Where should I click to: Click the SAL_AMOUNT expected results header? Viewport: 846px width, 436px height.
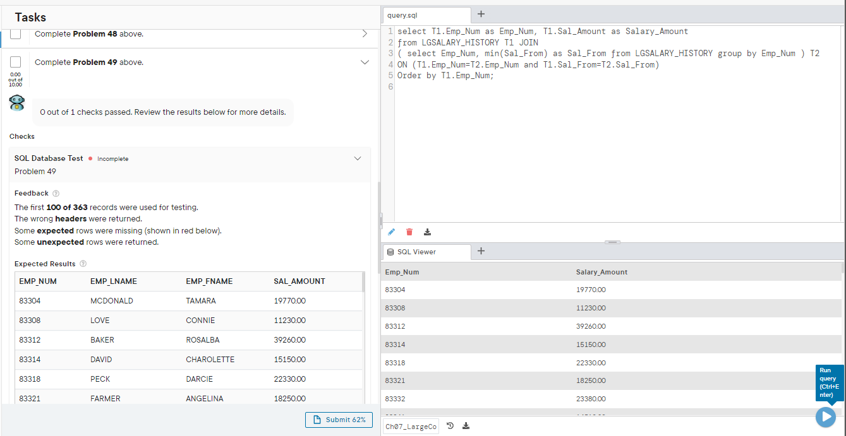[299, 281]
